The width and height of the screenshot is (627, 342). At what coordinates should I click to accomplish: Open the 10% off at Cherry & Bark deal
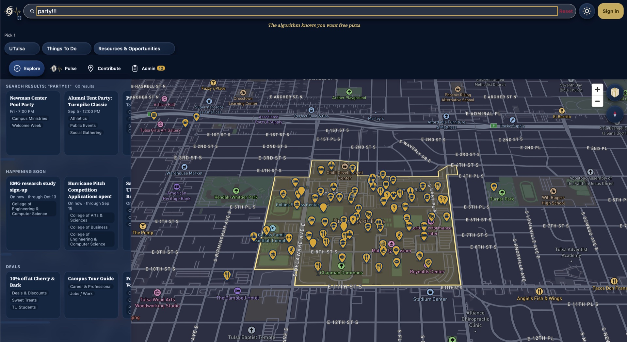coord(33,295)
